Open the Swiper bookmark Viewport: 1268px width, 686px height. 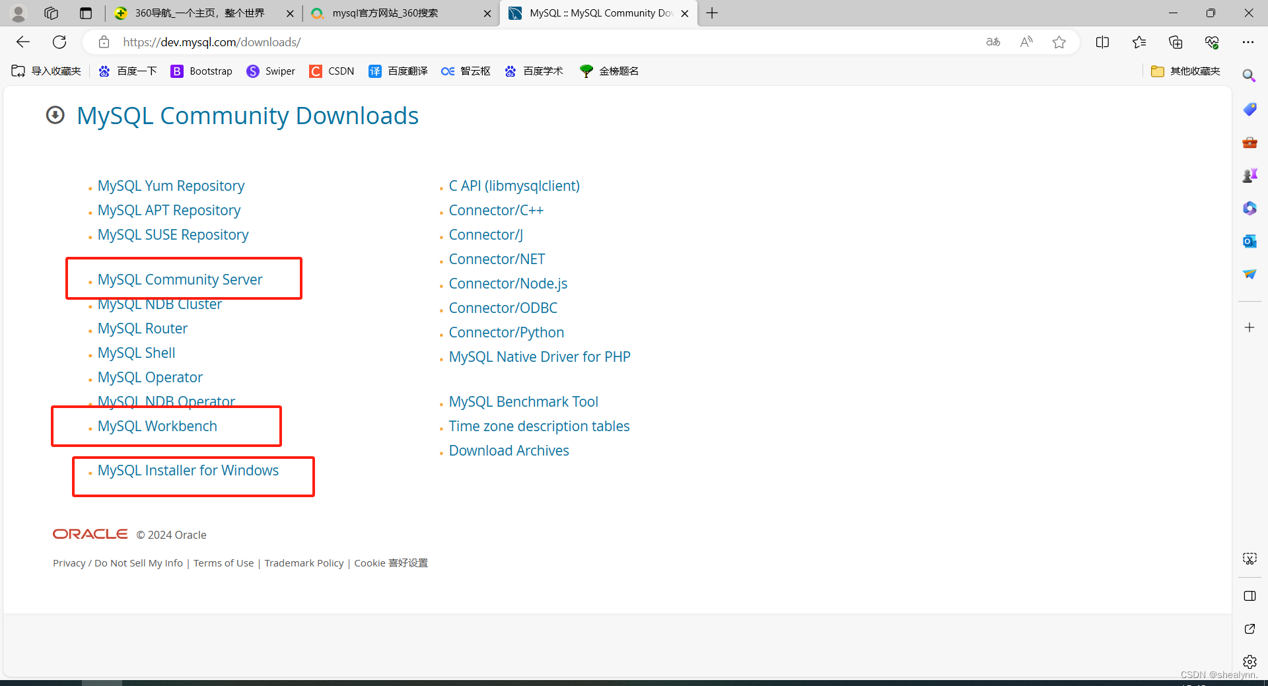click(x=271, y=71)
